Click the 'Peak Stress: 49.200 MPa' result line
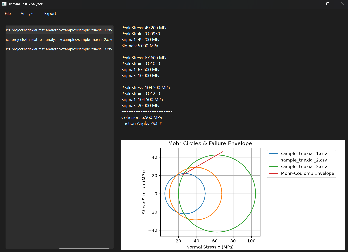348x252 pixels. coord(144,28)
